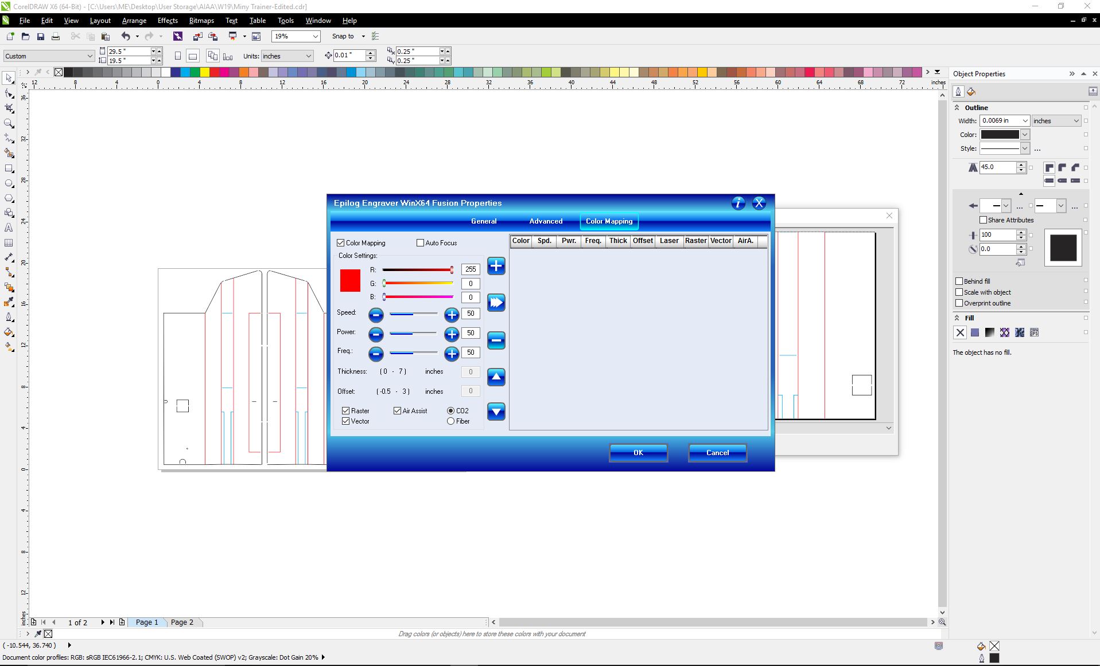Select the Shape tool in toolbox

9,93
